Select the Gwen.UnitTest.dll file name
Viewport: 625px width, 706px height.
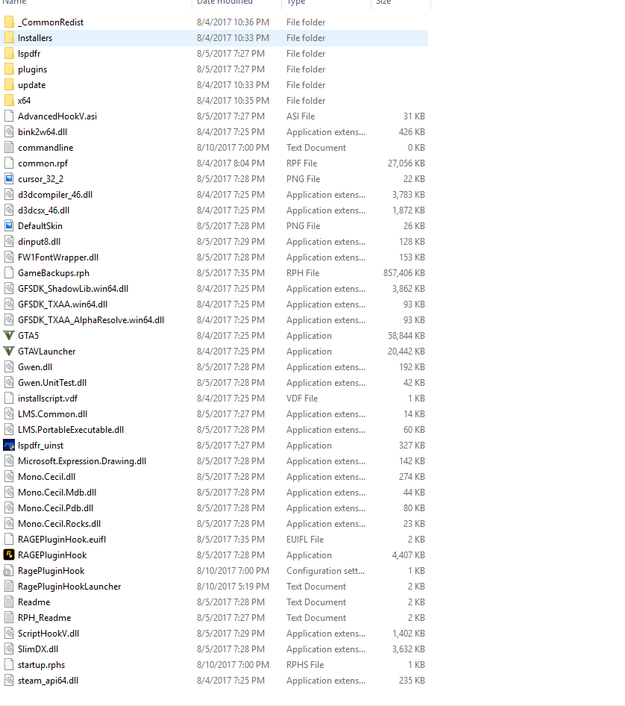click(52, 383)
